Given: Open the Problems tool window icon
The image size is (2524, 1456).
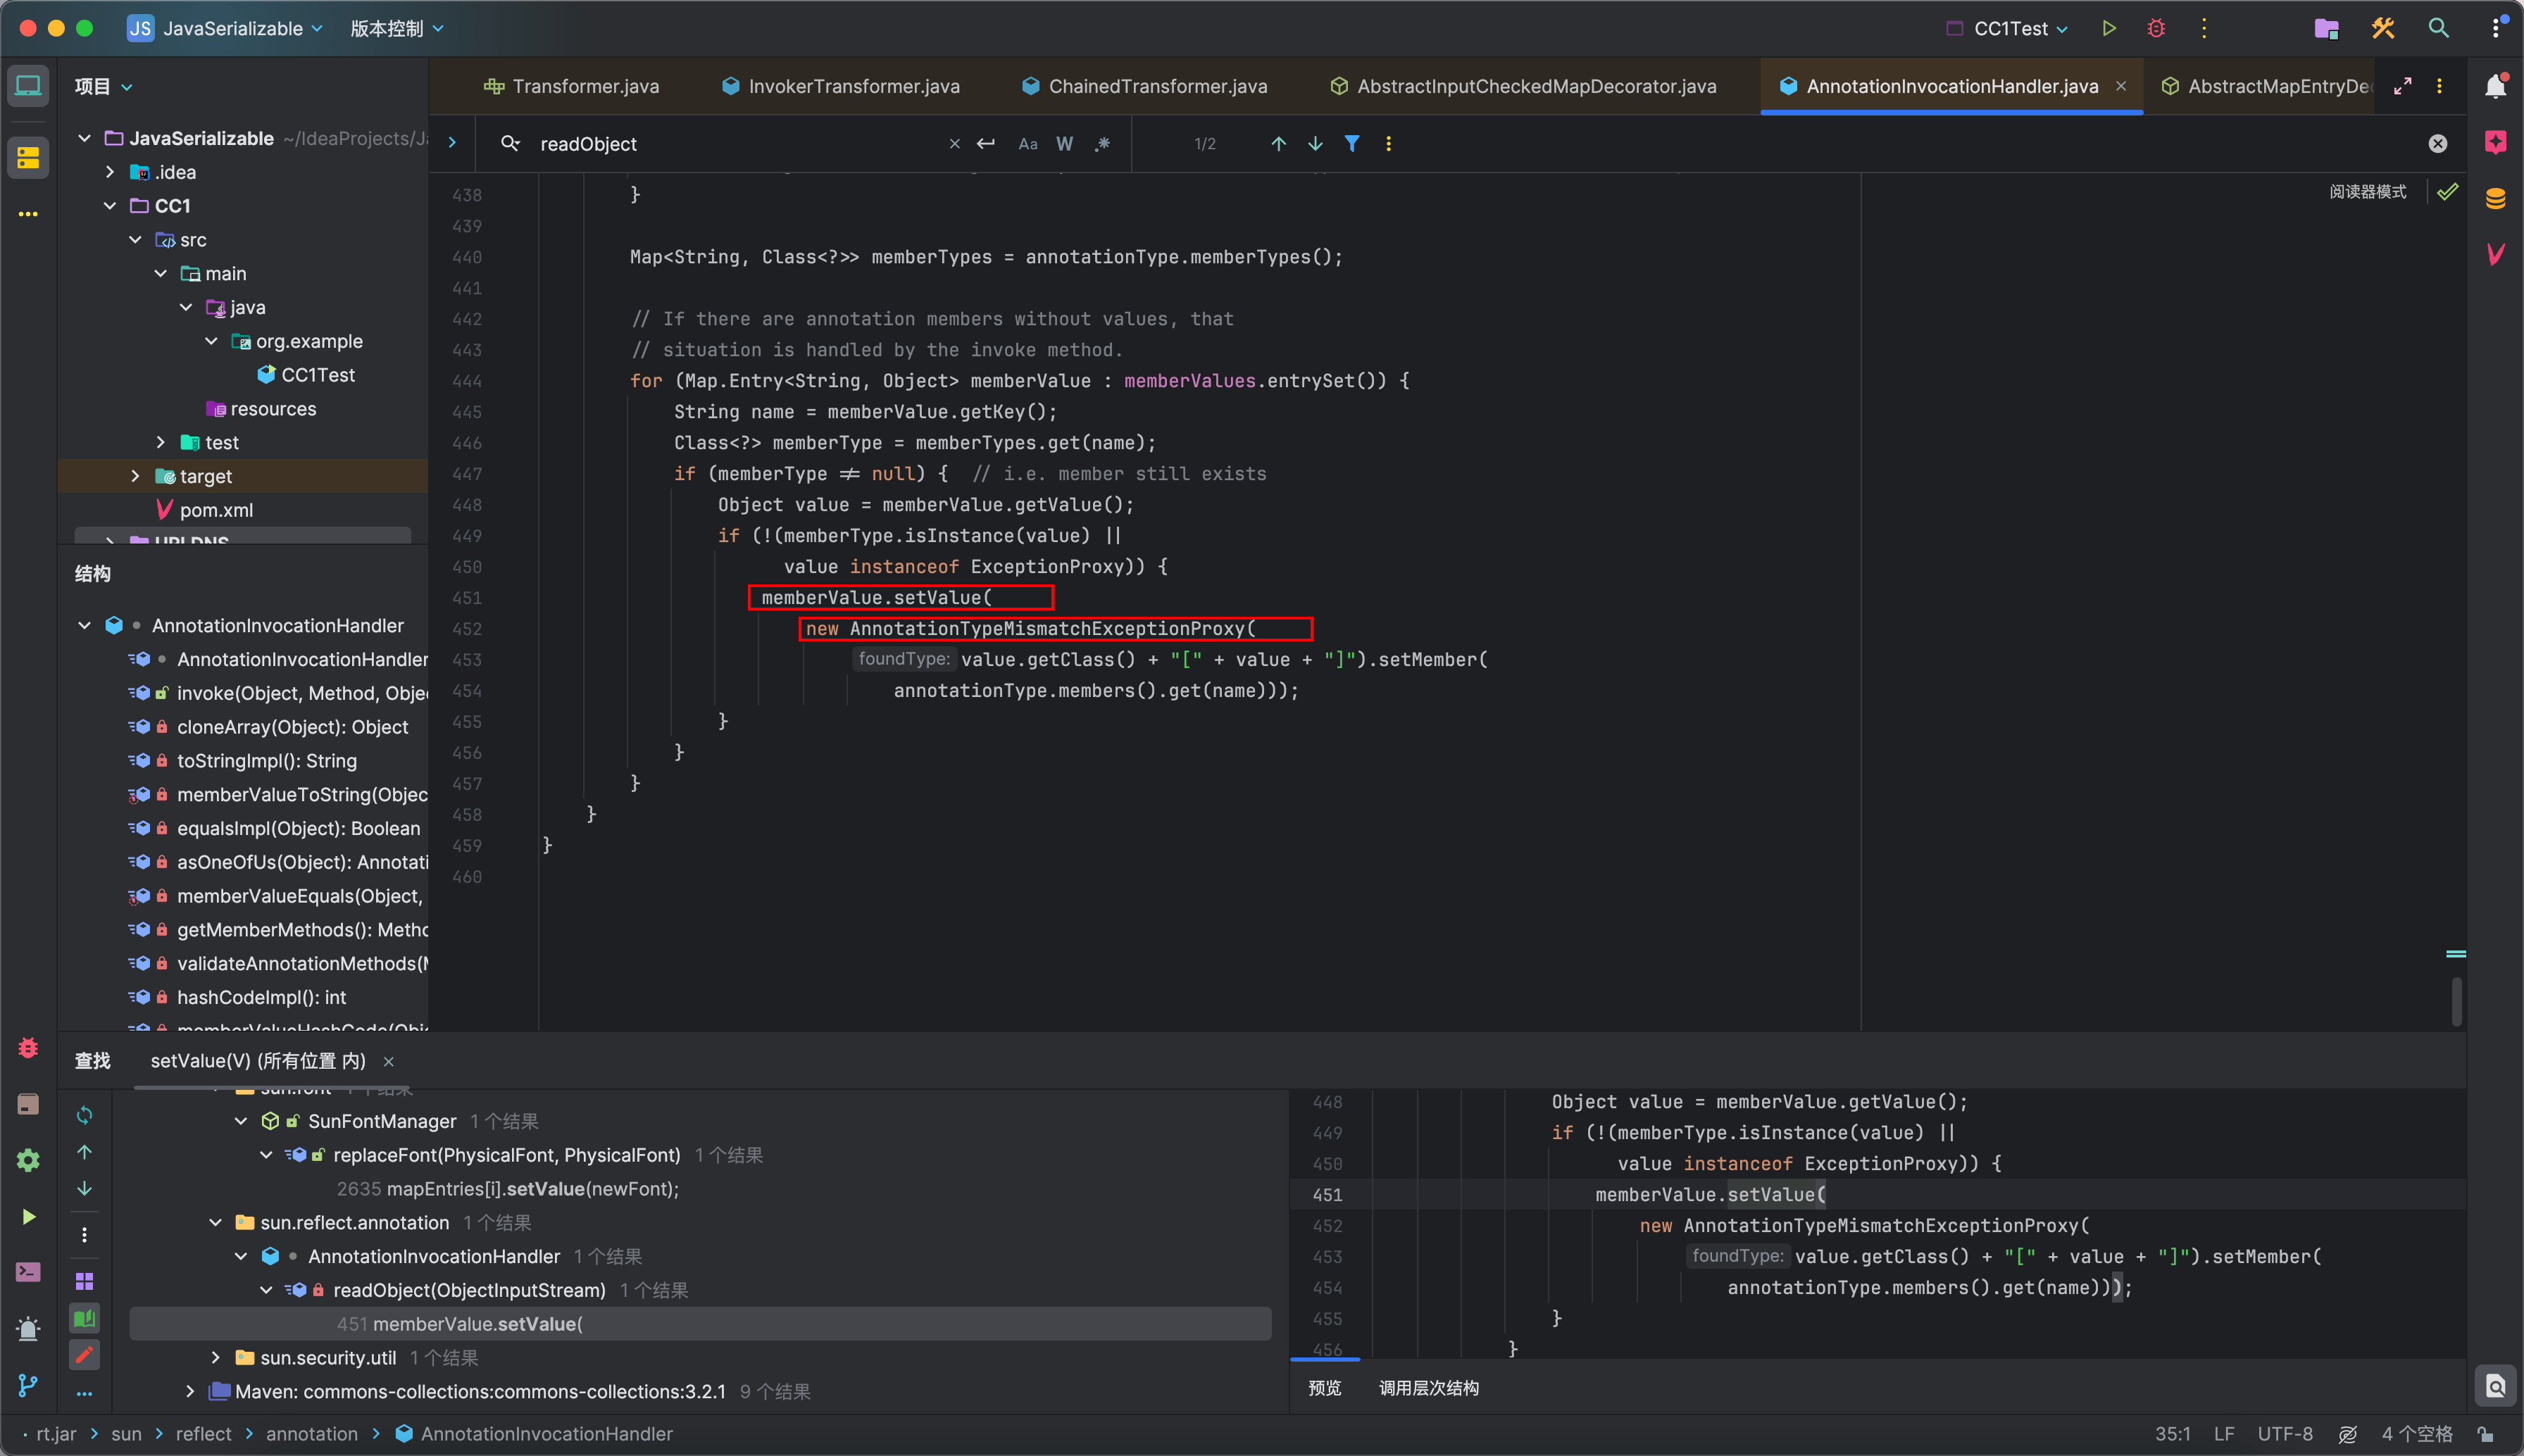Looking at the screenshot, I should [28, 1328].
